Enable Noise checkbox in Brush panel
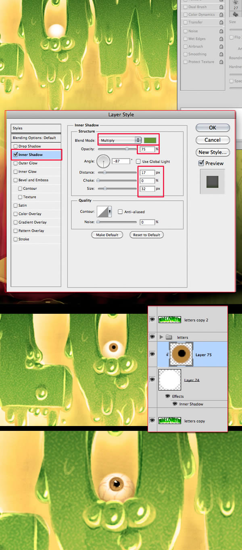This screenshot has height=550, width=242. pos(185,31)
